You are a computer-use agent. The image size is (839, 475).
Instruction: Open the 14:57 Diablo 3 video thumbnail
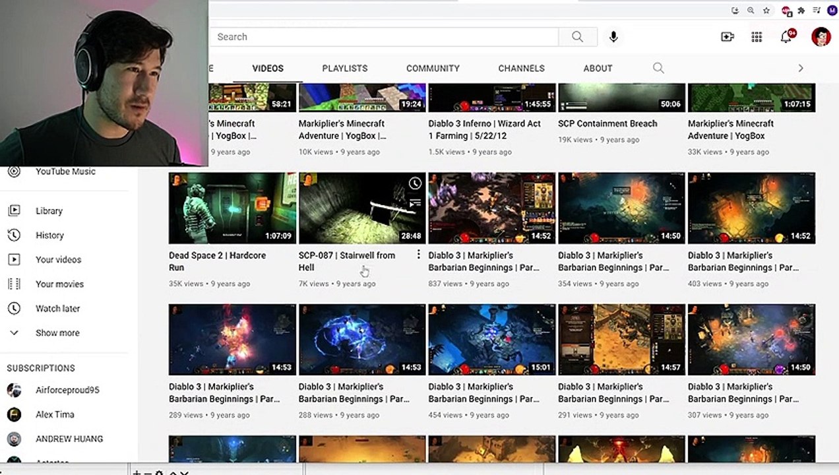tap(621, 340)
